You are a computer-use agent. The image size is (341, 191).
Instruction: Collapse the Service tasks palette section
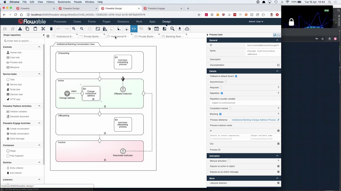tap(39, 74)
